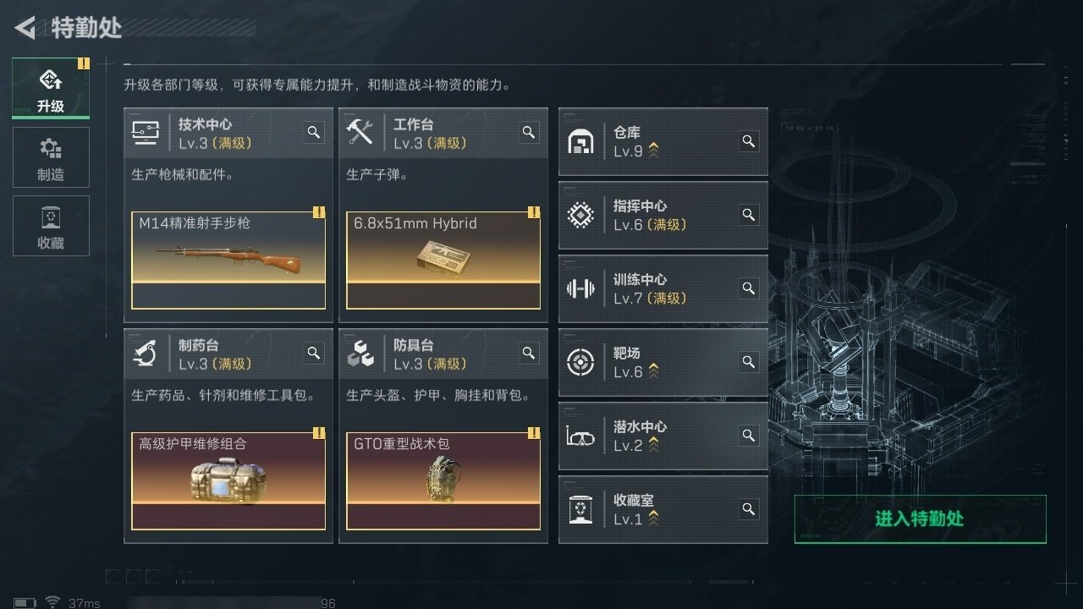
Task: Select the 6.8x51mm Hybrid ammo item
Action: click(x=443, y=260)
